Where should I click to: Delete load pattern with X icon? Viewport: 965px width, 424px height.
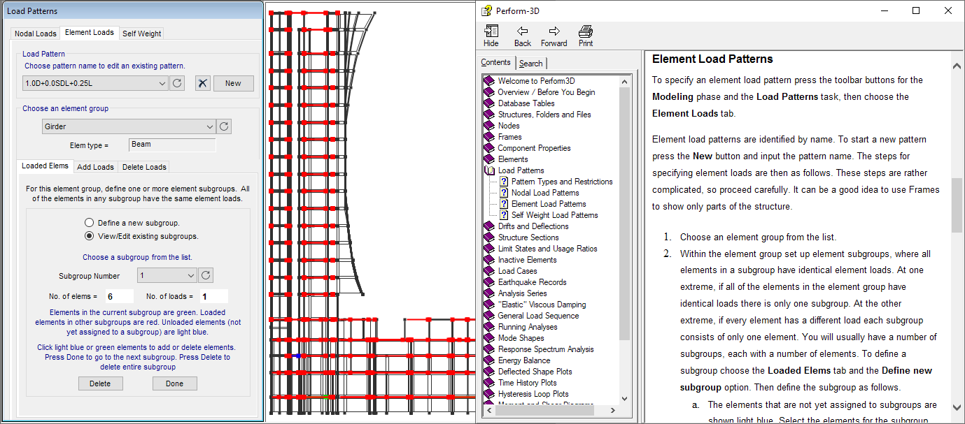click(202, 83)
